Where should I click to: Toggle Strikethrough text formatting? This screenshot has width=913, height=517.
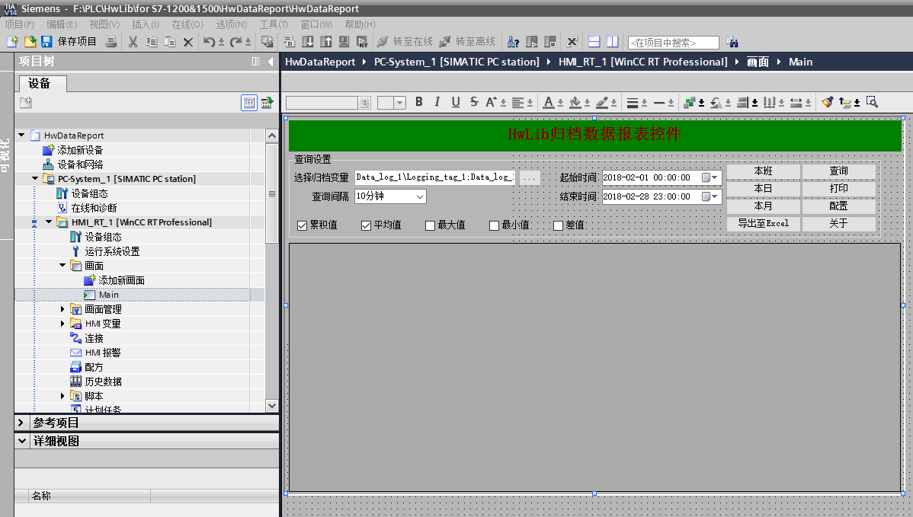pos(474,102)
